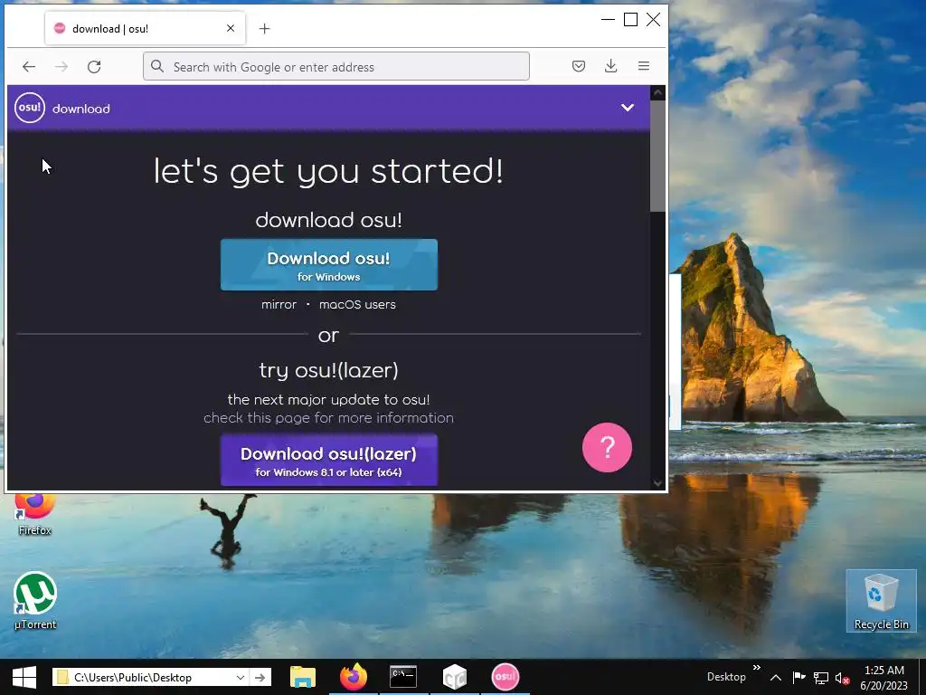Close the Firefox window
Image resolution: width=926 pixels, height=695 pixels.
coord(653,20)
